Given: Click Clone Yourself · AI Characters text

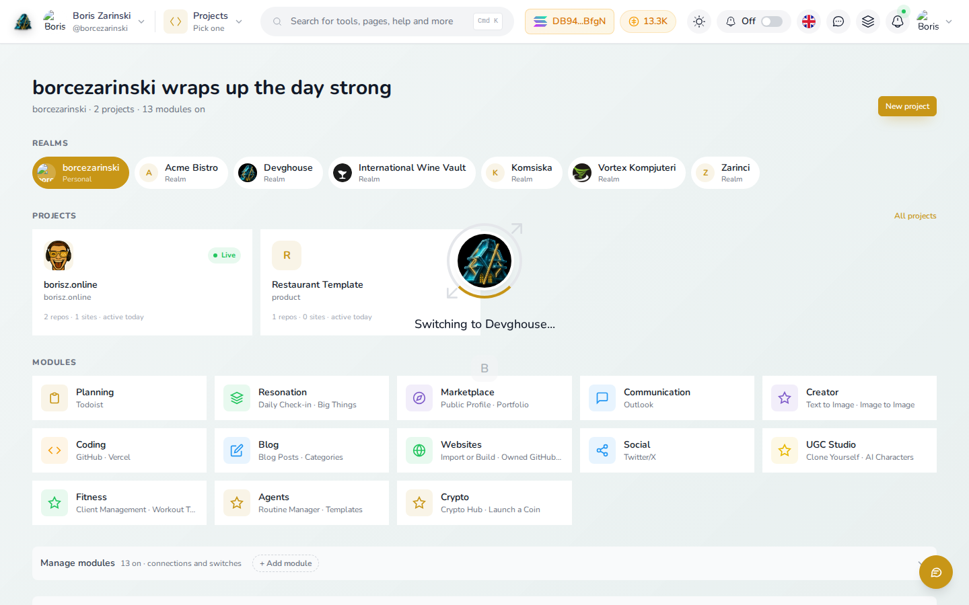Looking at the screenshot, I should click(x=860, y=457).
